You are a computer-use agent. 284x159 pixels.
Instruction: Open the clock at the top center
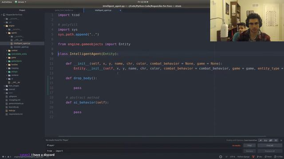tap(143, 2)
